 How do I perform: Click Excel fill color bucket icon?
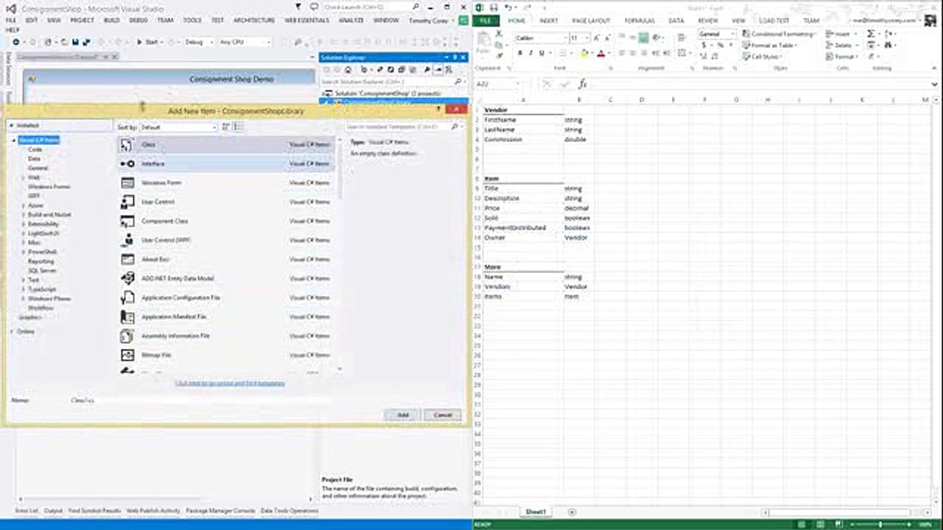pos(584,53)
